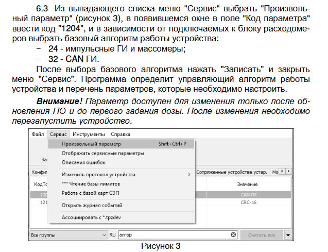Click the Значение column header

tap(248, 184)
